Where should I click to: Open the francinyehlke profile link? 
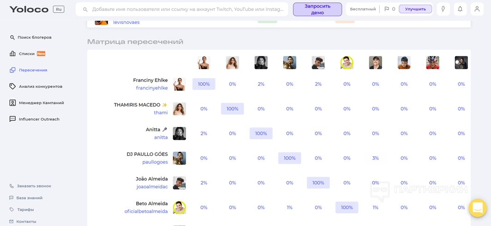pos(152,88)
